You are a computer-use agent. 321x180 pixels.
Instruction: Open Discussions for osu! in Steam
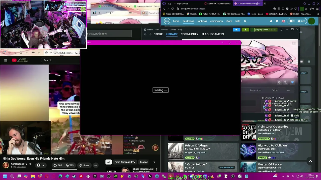256,90
